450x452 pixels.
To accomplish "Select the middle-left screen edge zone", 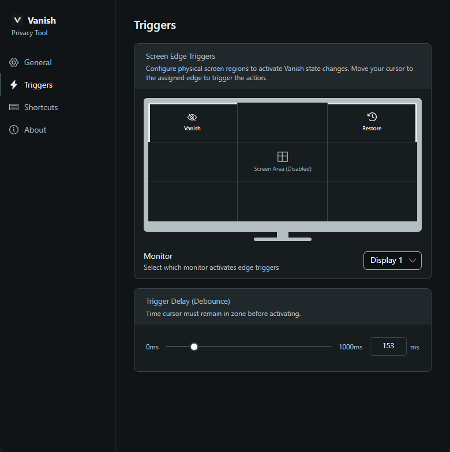I will tap(193, 162).
